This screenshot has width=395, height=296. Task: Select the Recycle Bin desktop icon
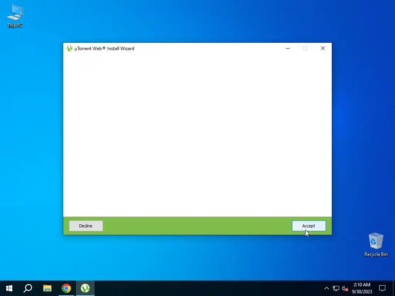[x=376, y=245]
